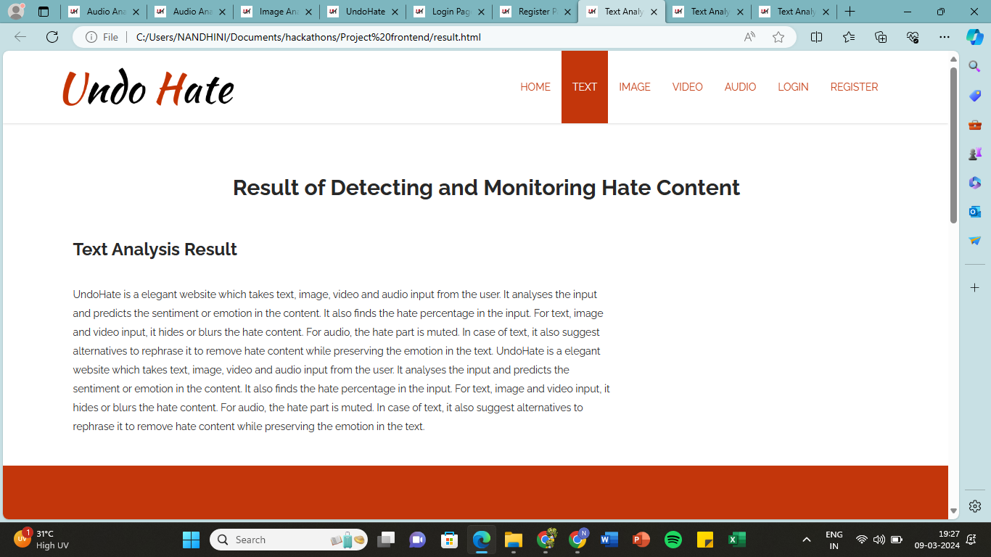
Task: Open Excel from the taskbar
Action: point(737,540)
